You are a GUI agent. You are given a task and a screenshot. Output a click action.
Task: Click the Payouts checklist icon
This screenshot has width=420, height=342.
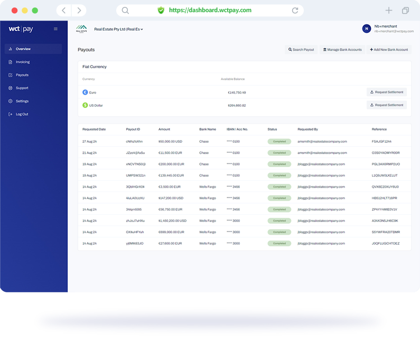pyautogui.click(x=11, y=75)
